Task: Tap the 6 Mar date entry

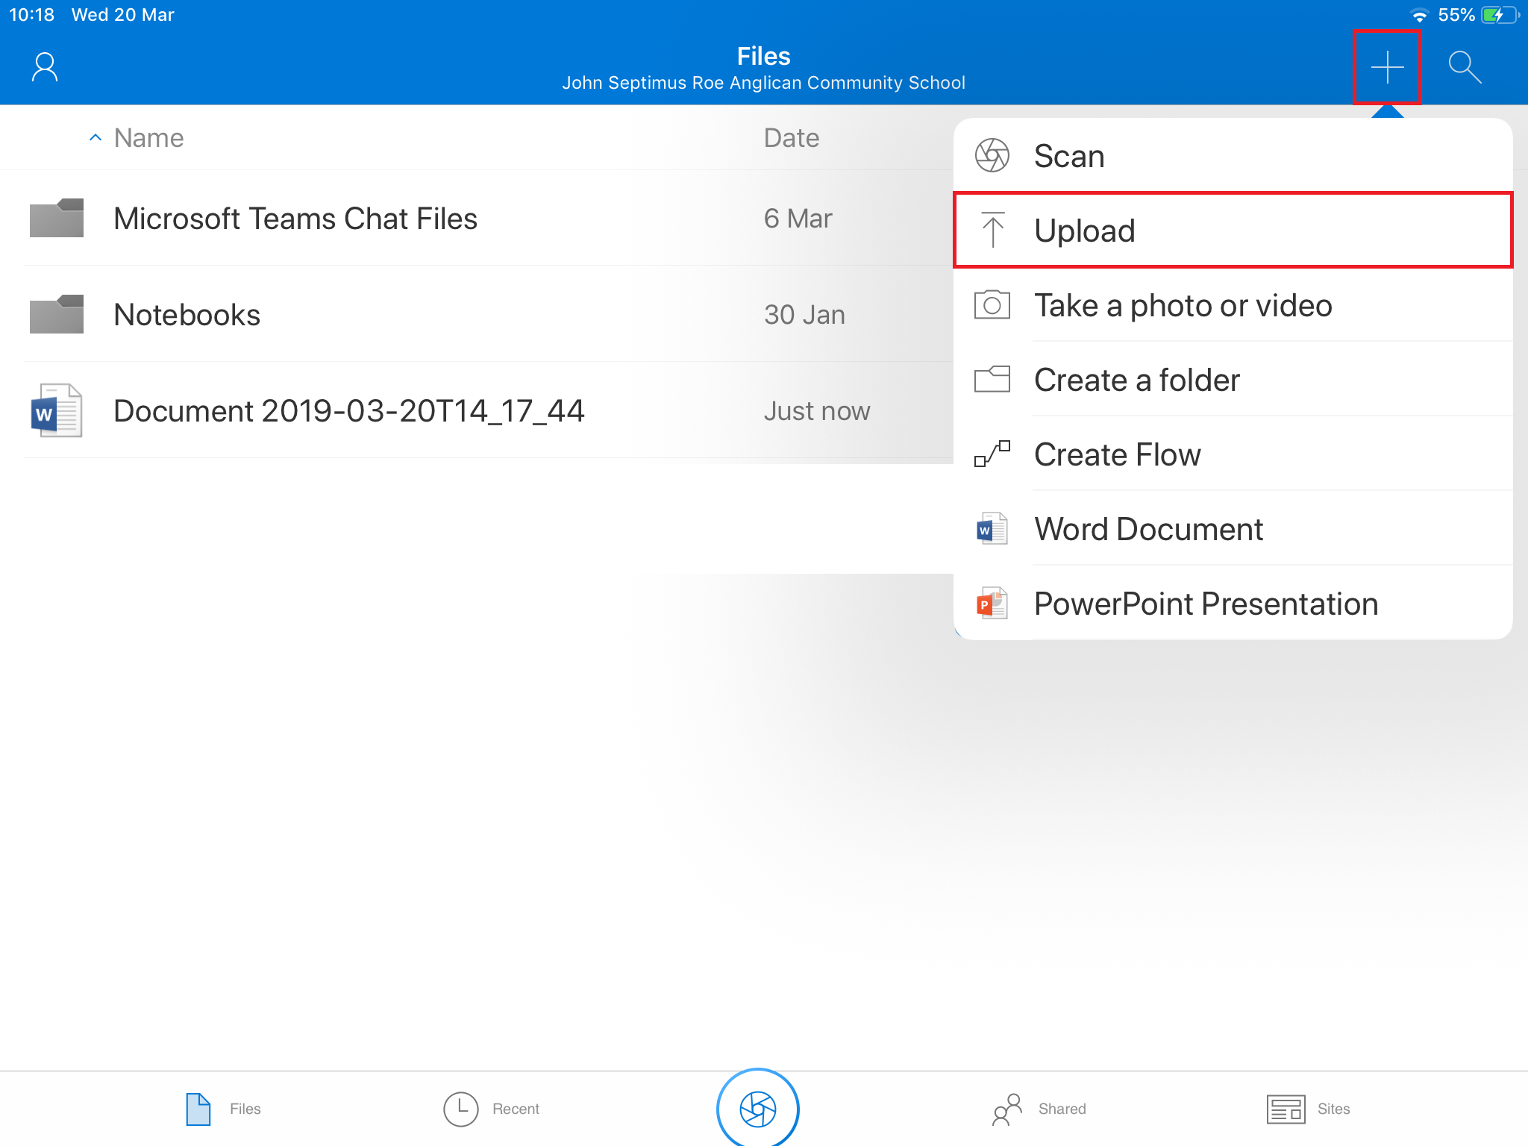Action: [x=798, y=218]
